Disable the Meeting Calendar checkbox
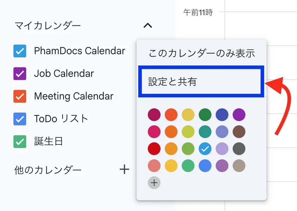The image size is (297, 211). (x=20, y=96)
